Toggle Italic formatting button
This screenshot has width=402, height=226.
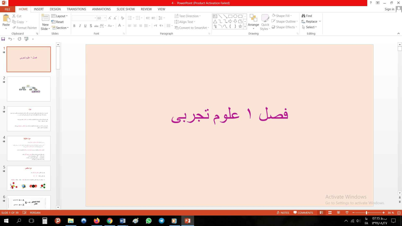tap(80, 26)
